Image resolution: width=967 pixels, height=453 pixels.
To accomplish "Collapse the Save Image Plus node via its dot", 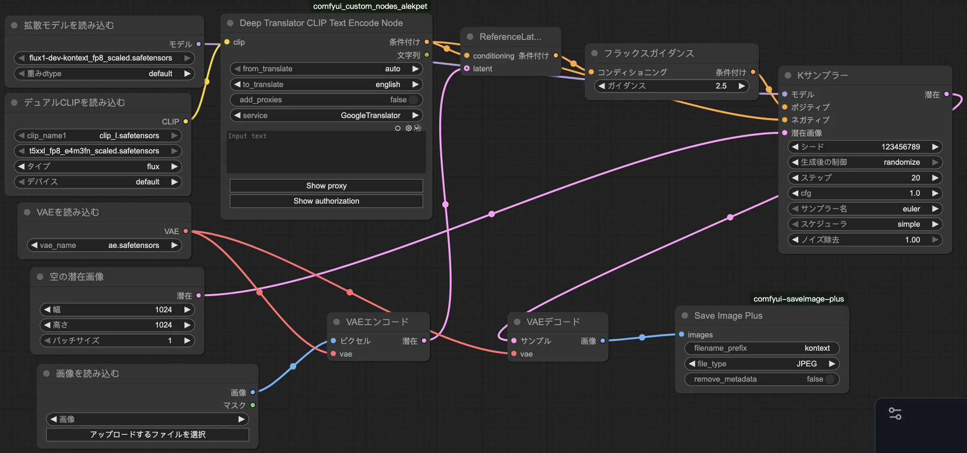I will click(x=685, y=315).
